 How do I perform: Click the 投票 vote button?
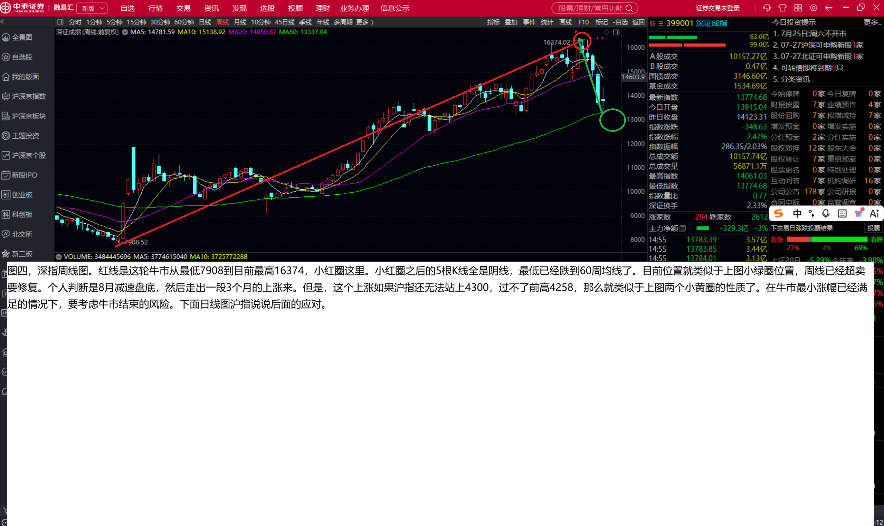click(x=873, y=228)
